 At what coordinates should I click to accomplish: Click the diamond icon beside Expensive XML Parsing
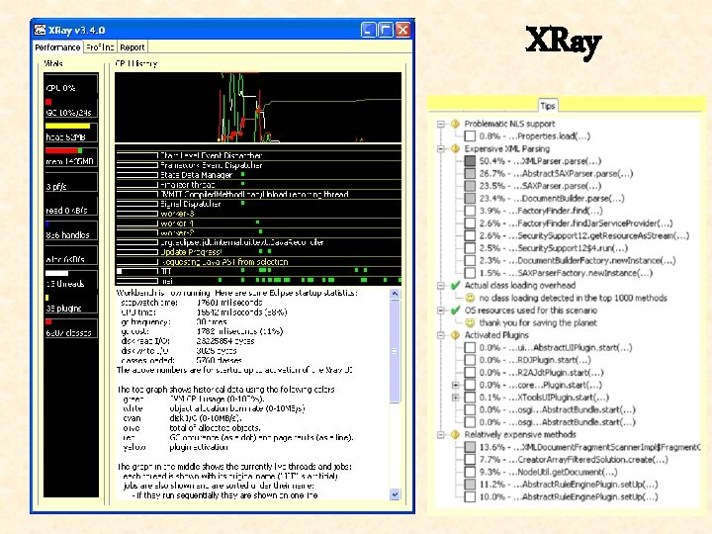point(455,148)
